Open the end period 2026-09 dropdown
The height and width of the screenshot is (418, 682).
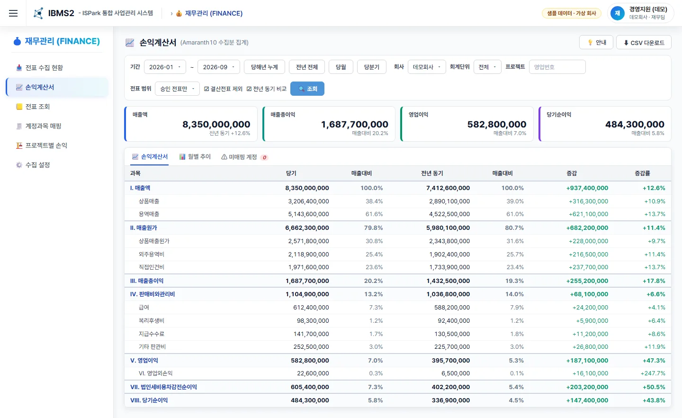(219, 67)
